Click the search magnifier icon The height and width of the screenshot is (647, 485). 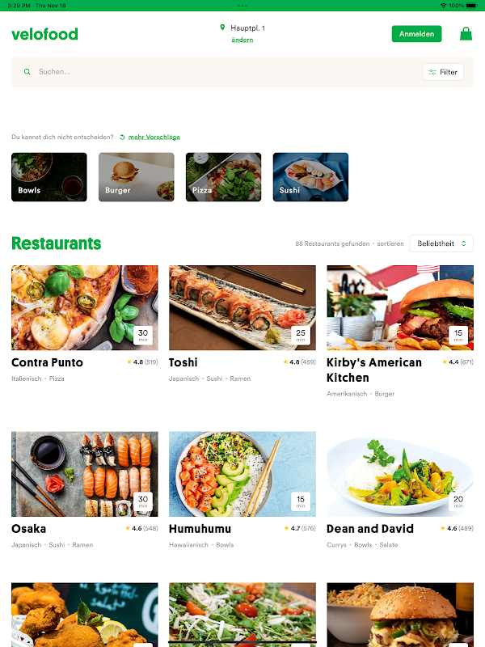pos(27,72)
